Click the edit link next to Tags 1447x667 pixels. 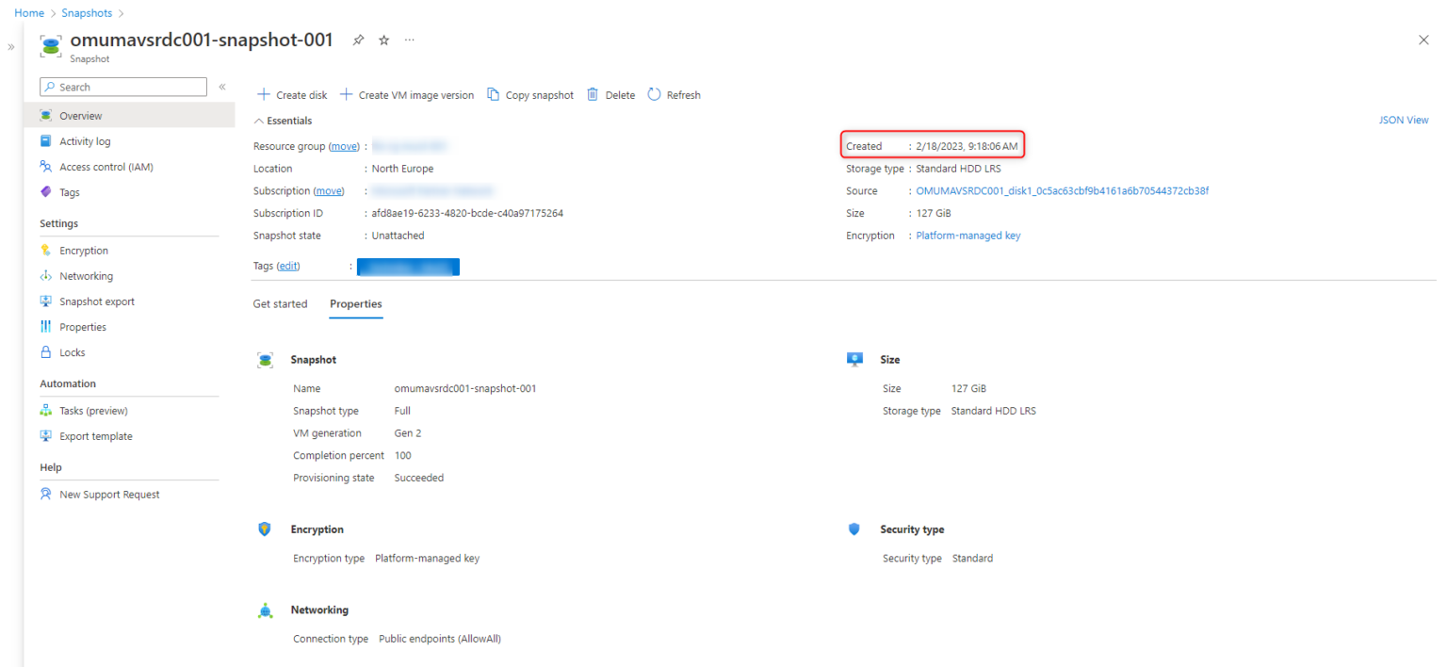[x=288, y=267]
